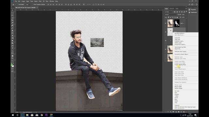Open the Auto-Select Layer dropdown
The height and width of the screenshot is (117, 209).
pyautogui.click(x=28, y=5)
